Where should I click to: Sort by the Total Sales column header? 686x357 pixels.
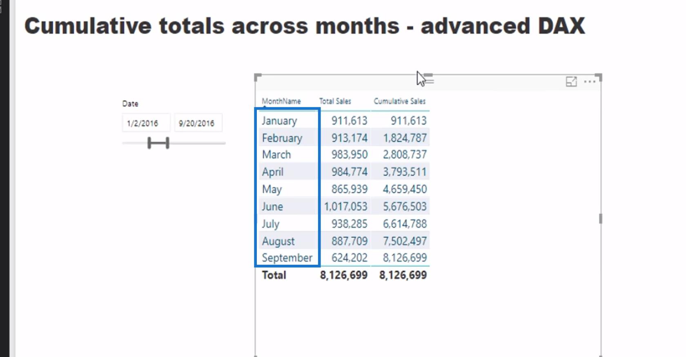tap(335, 101)
